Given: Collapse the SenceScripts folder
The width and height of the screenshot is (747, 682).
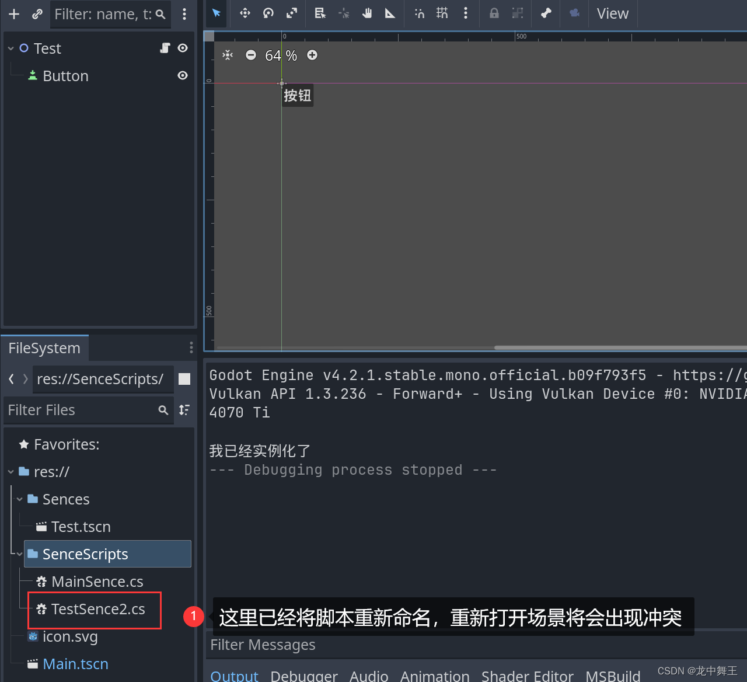Looking at the screenshot, I should pos(20,554).
